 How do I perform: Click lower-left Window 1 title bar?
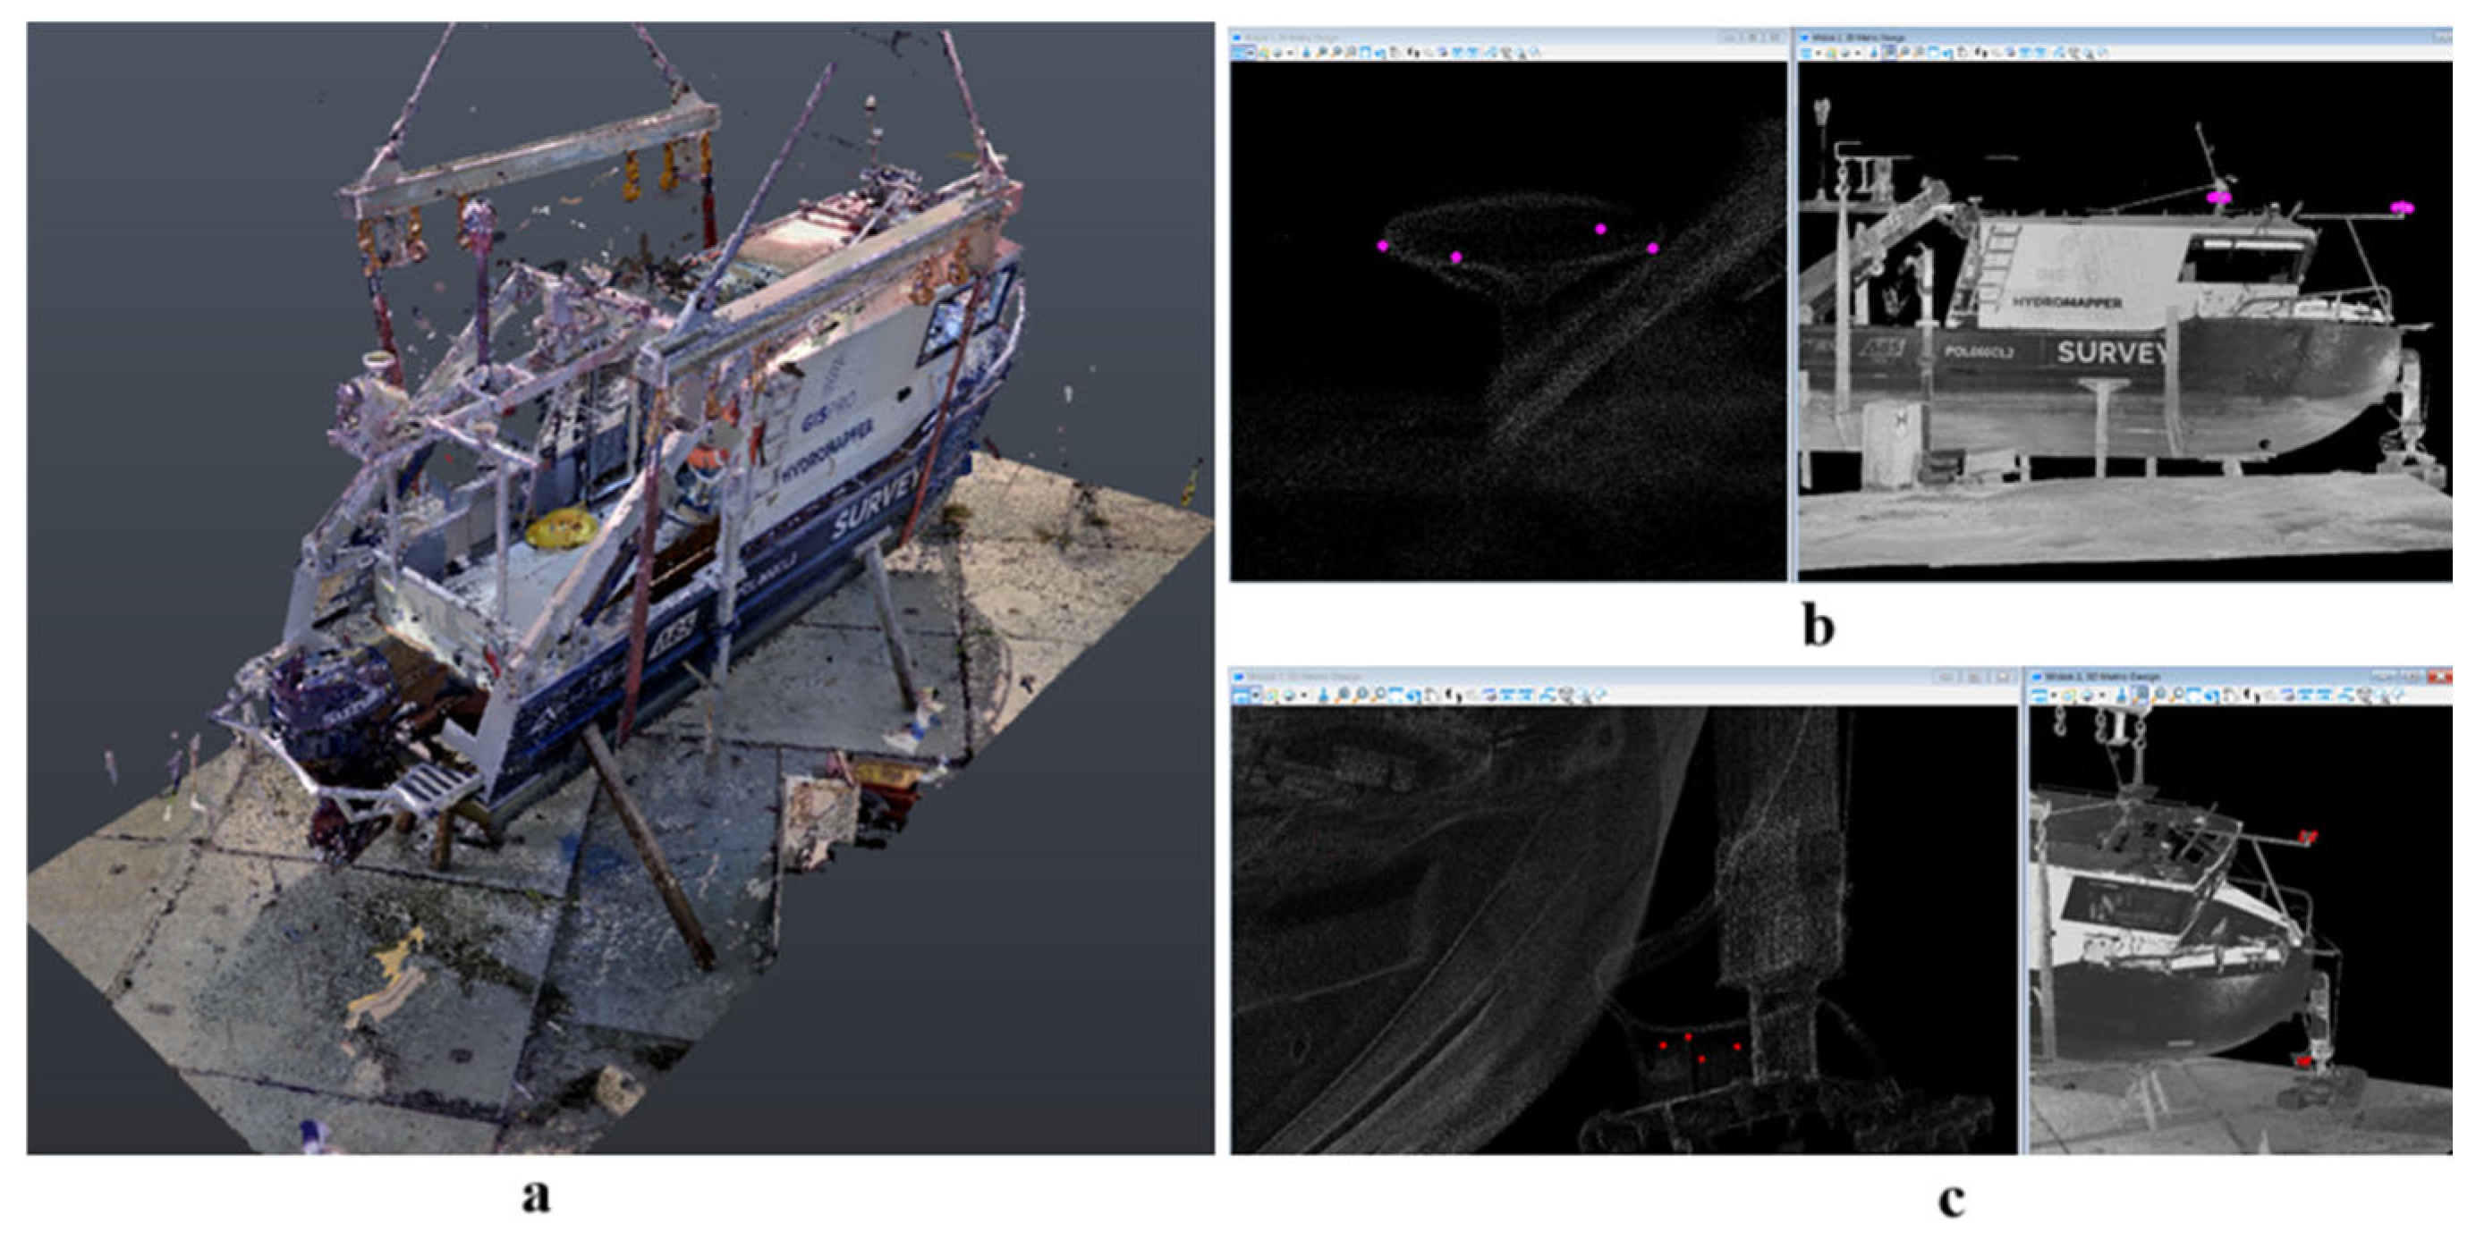tap(1538, 677)
